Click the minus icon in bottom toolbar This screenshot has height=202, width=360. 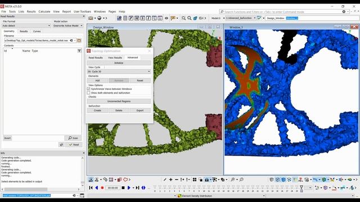point(176,180)
